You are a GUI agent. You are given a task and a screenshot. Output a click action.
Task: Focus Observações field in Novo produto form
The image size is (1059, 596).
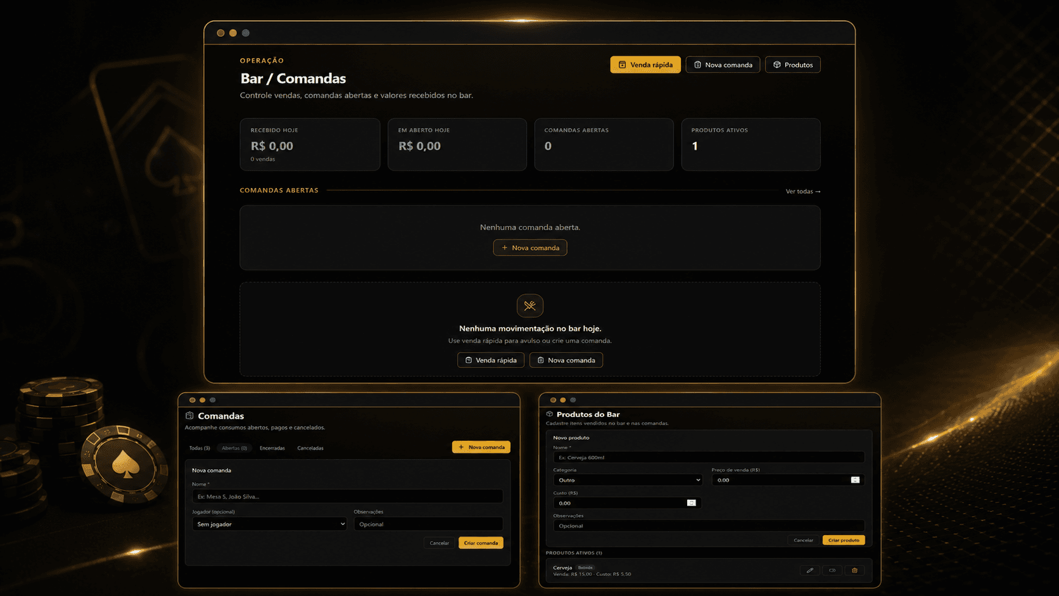[x=709, y=526]
